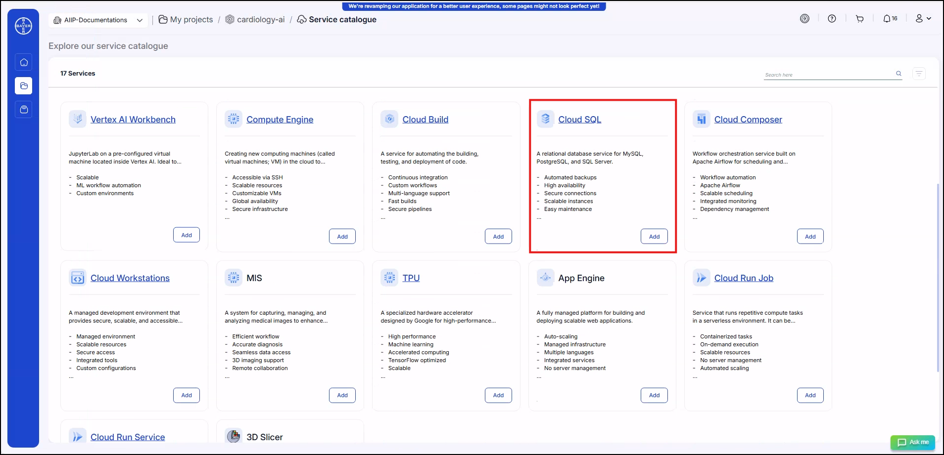The image size is (944, 455).
Task: Click the Cloud SQL service icon
Action: (545, 119)
